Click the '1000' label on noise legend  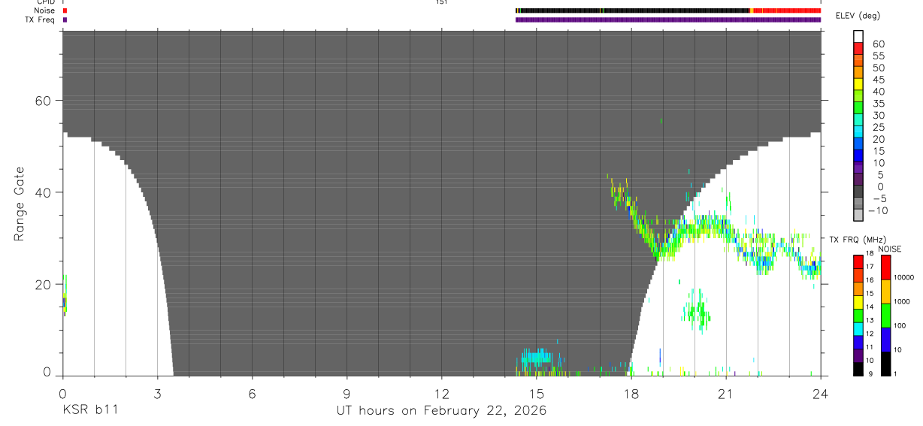pos(900,301)
